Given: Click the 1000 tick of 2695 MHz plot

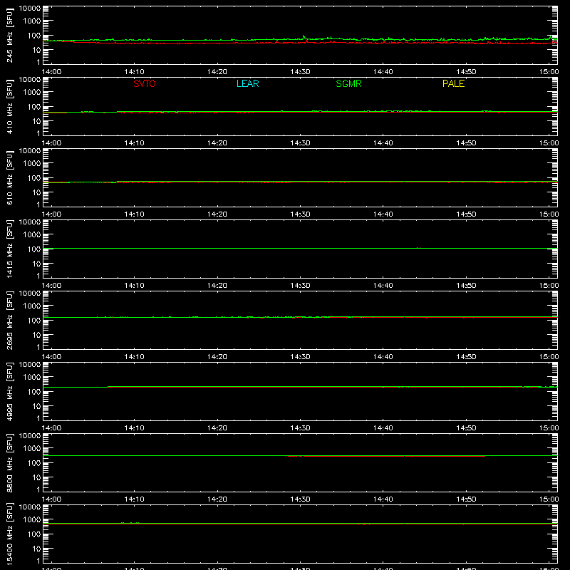Looking at the screenshot, I should coord(32,306).
